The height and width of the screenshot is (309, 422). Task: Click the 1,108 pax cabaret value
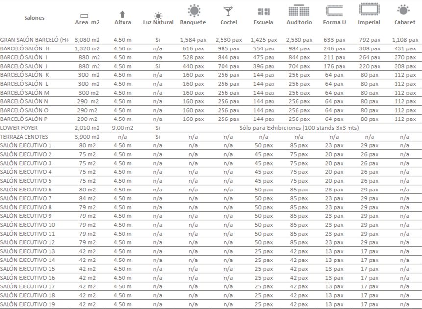tap(405, 40)
